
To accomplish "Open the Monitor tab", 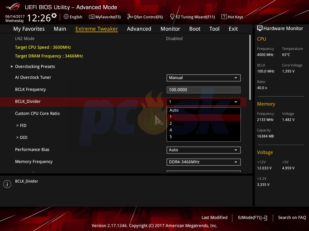I will click(170, 29).
